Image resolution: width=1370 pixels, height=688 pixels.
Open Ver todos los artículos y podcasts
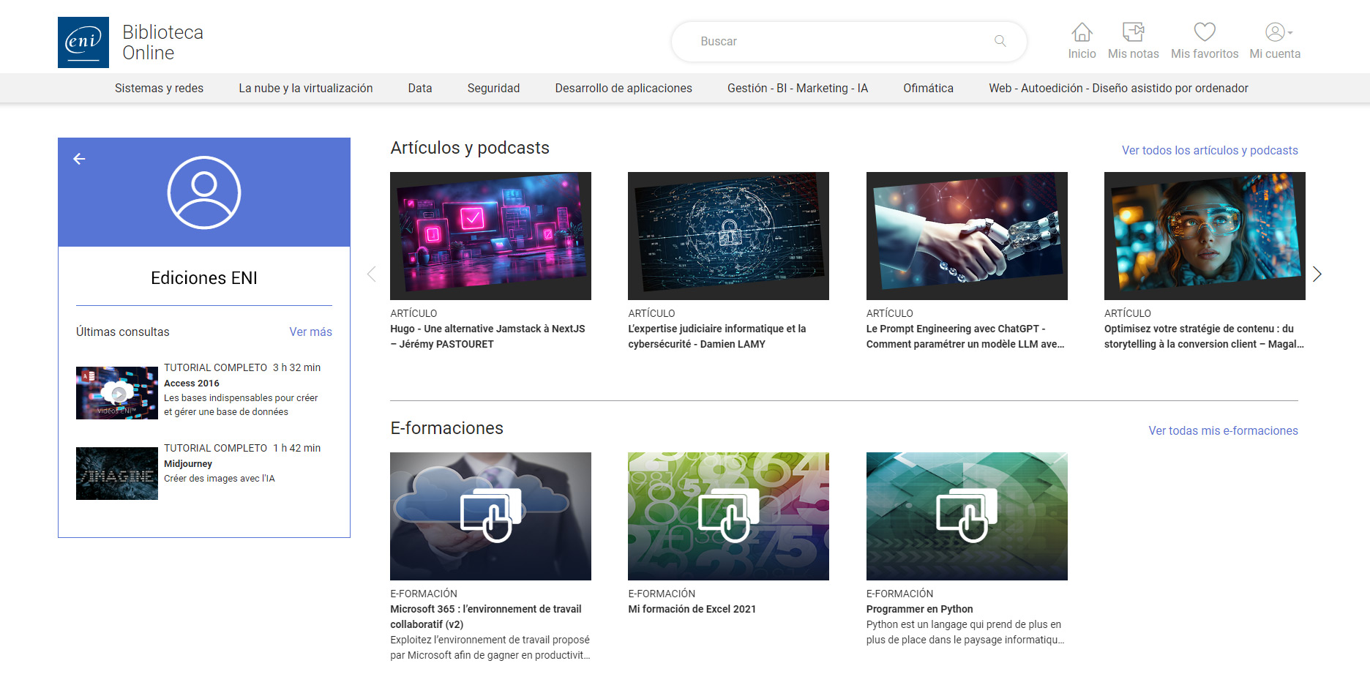click(1209, 150)
